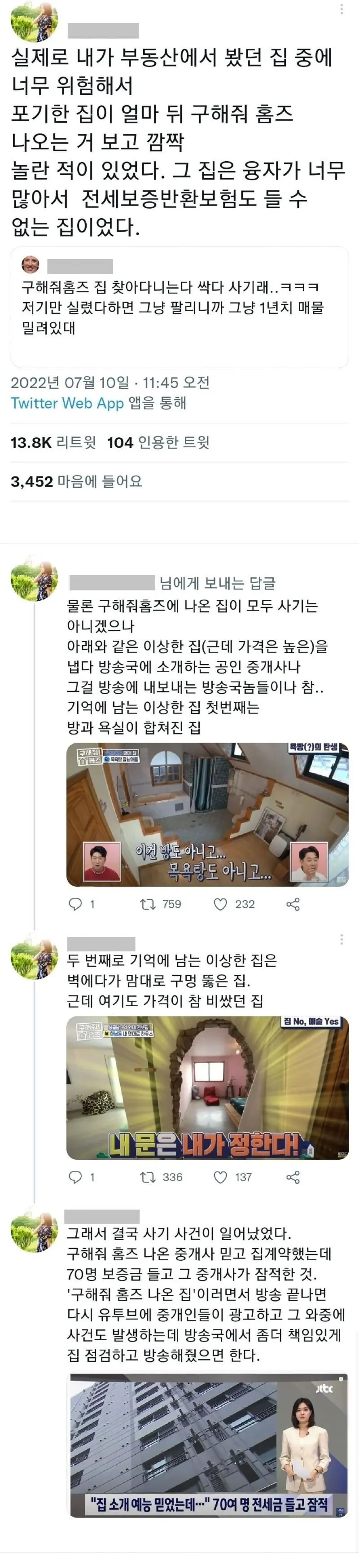View the 104 인용한 트윗 list
This screenshot has width=359, height=1553.
(158, 443)
